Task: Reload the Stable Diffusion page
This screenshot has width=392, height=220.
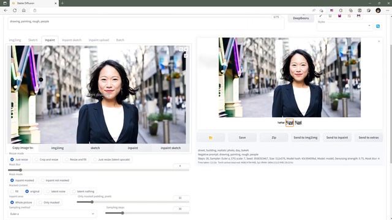Action: 15,10
